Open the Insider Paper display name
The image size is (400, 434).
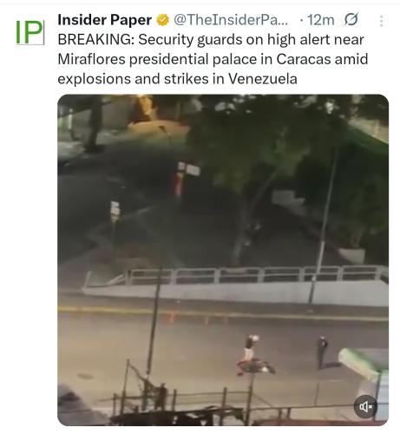[104, 20]
